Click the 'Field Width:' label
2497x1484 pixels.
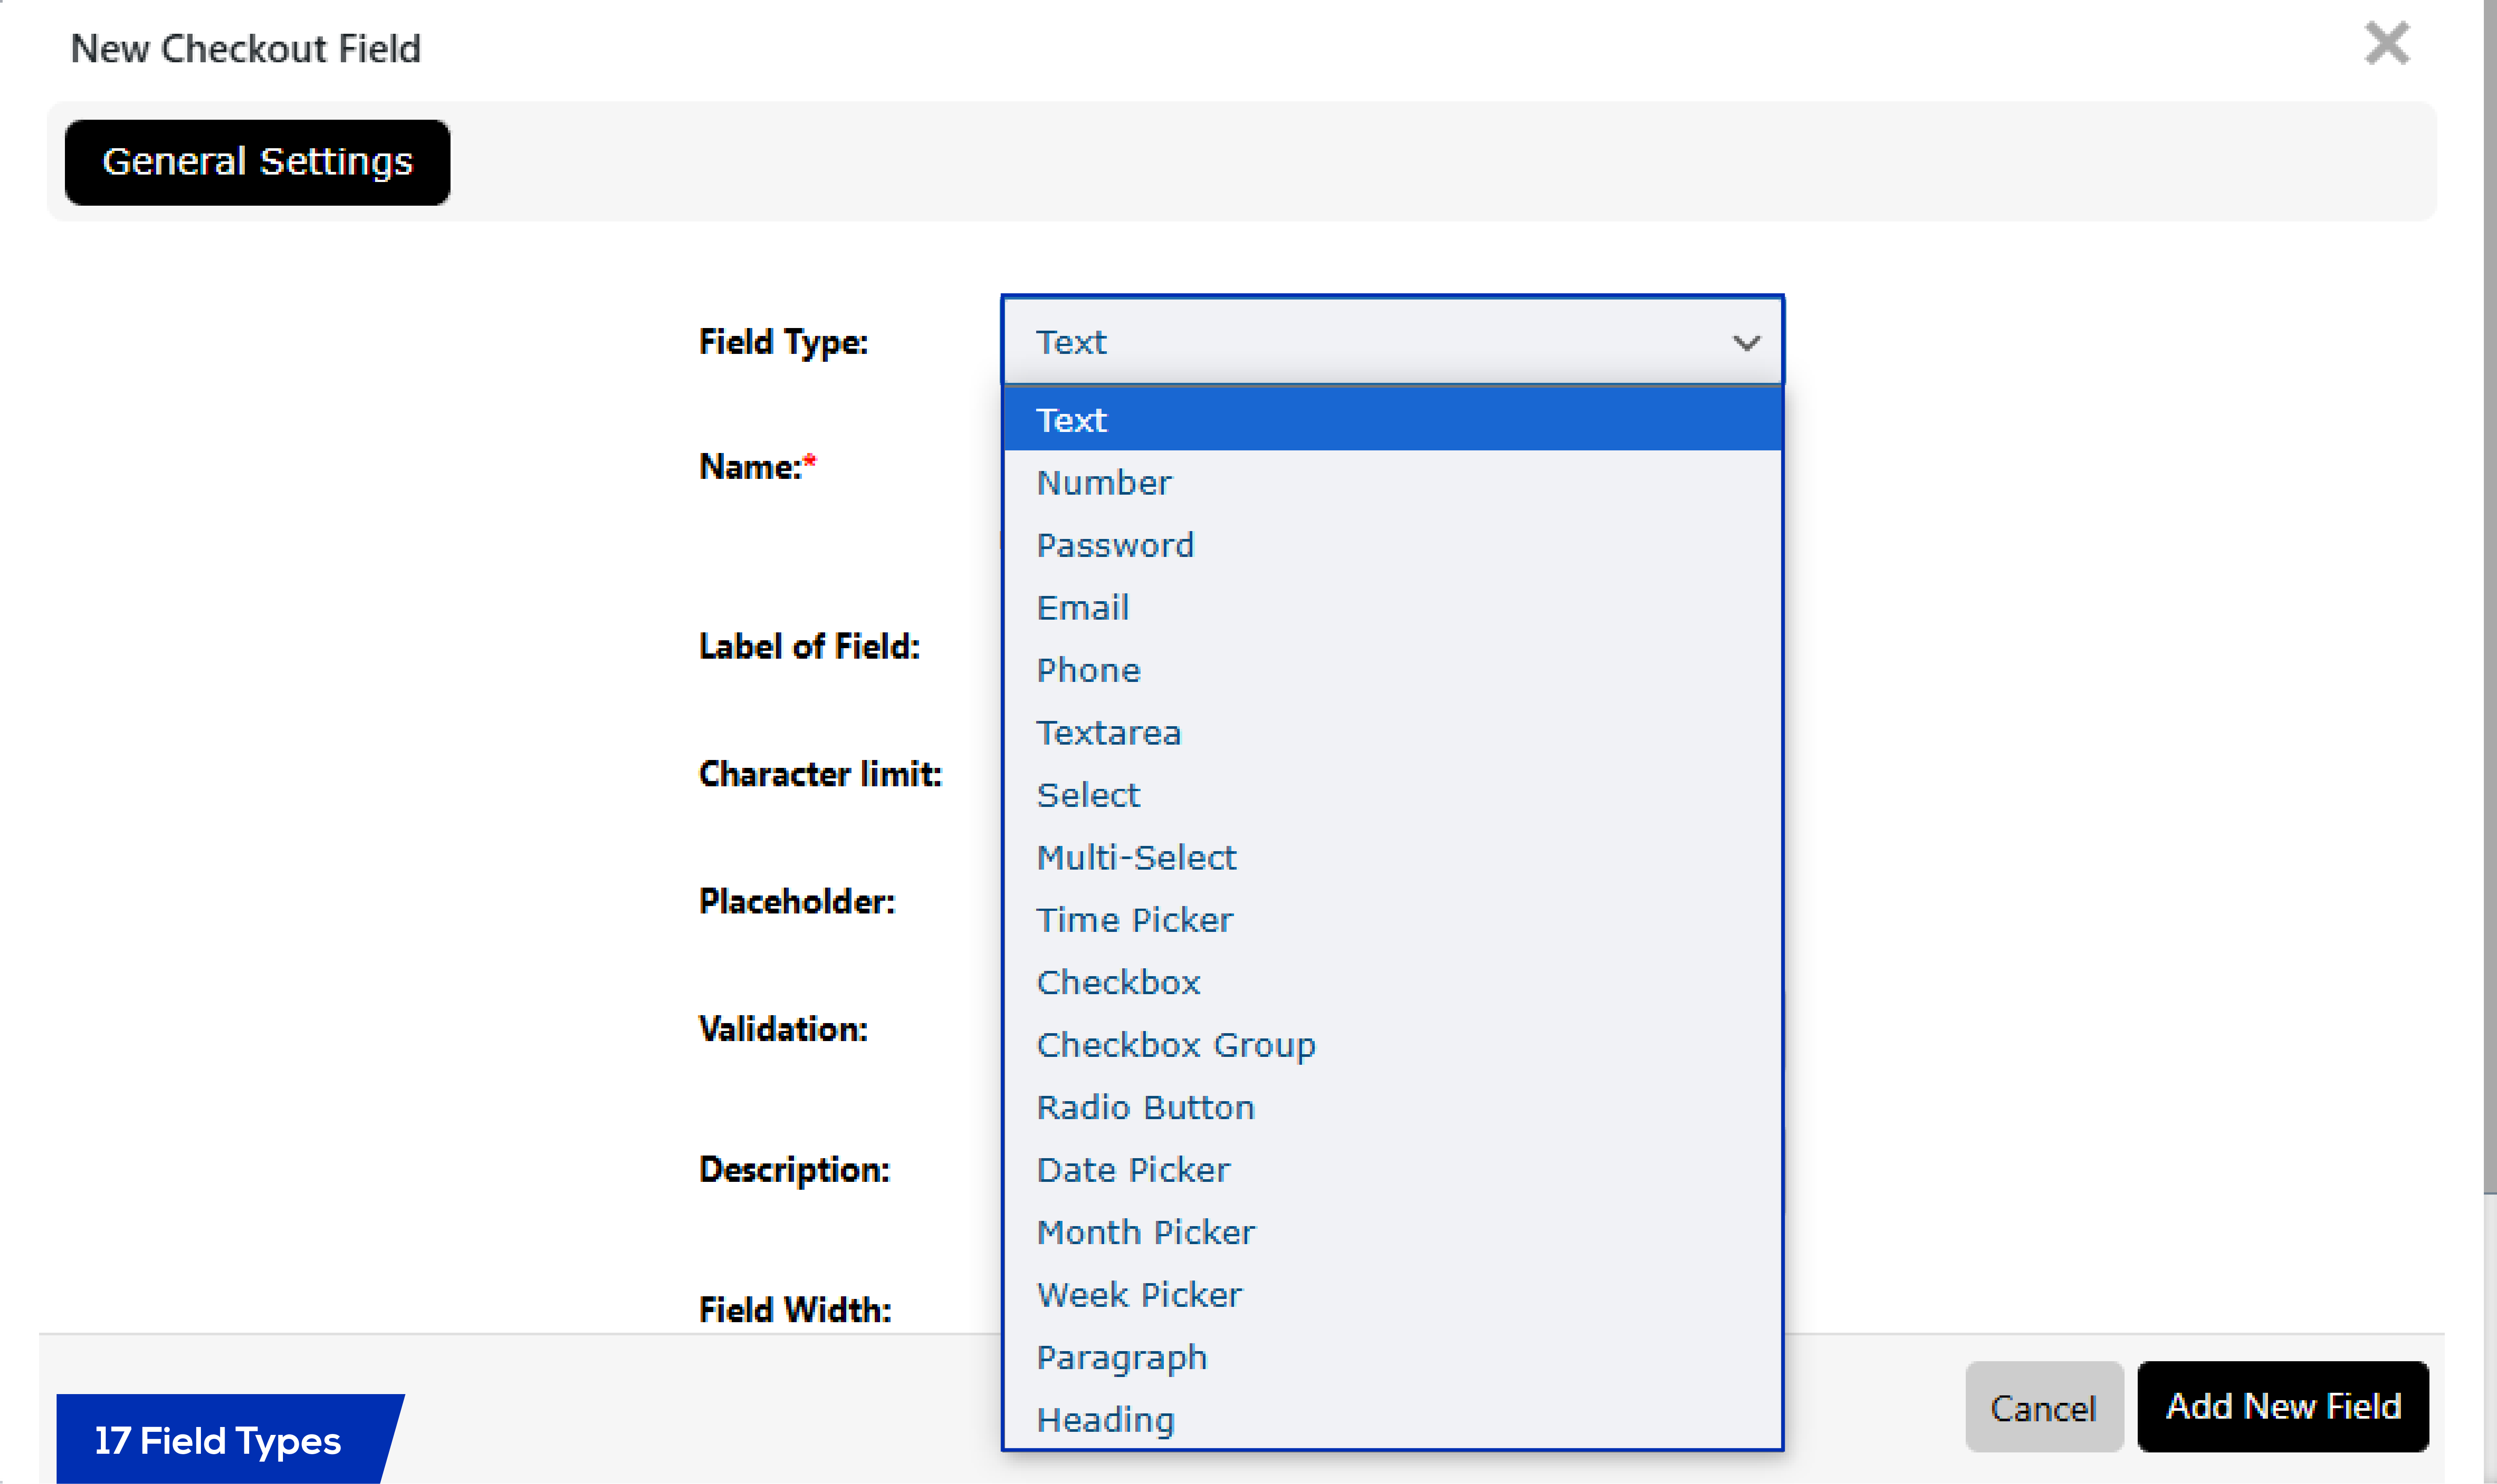[794, 1310]
